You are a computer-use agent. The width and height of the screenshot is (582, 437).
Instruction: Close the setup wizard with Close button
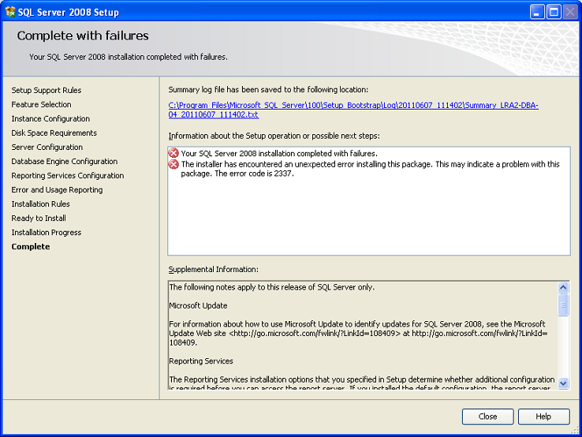pos(487,416)
